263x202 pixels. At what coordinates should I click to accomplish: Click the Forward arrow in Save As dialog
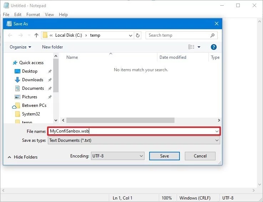(20, 35)
